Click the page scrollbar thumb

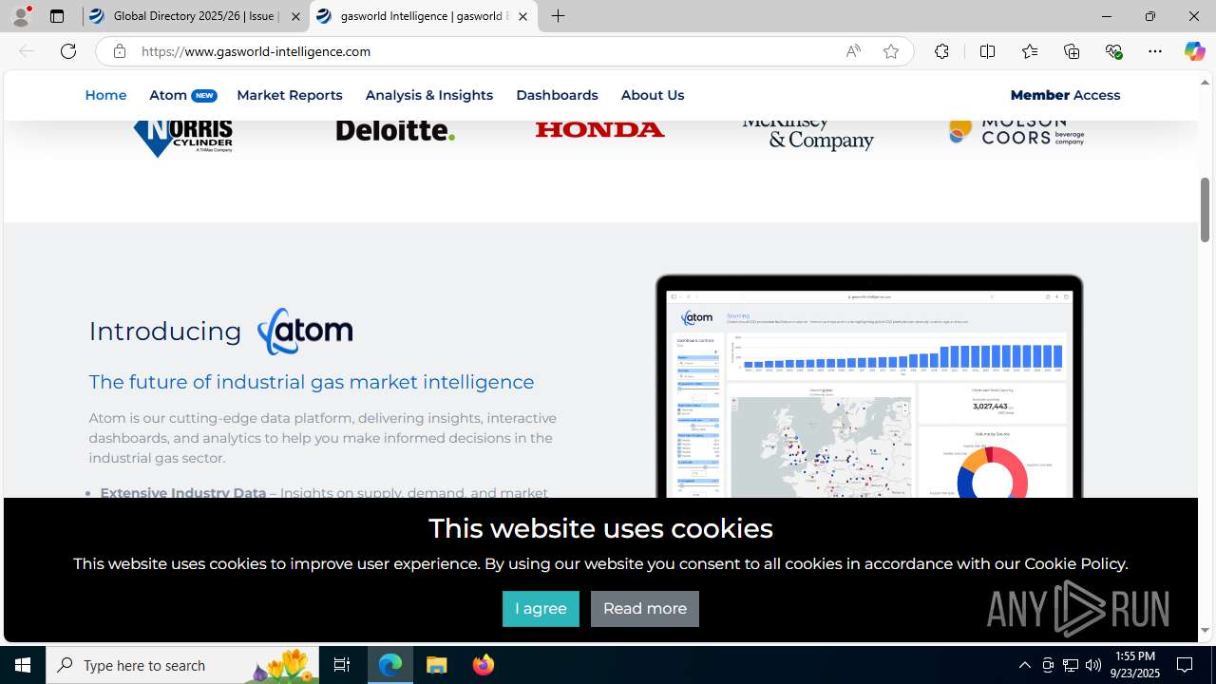pyautogui.click(x=1205, y=209)
